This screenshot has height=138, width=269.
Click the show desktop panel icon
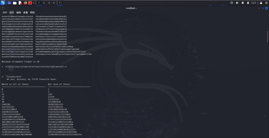pyautogui.click(x=9, y=3)
